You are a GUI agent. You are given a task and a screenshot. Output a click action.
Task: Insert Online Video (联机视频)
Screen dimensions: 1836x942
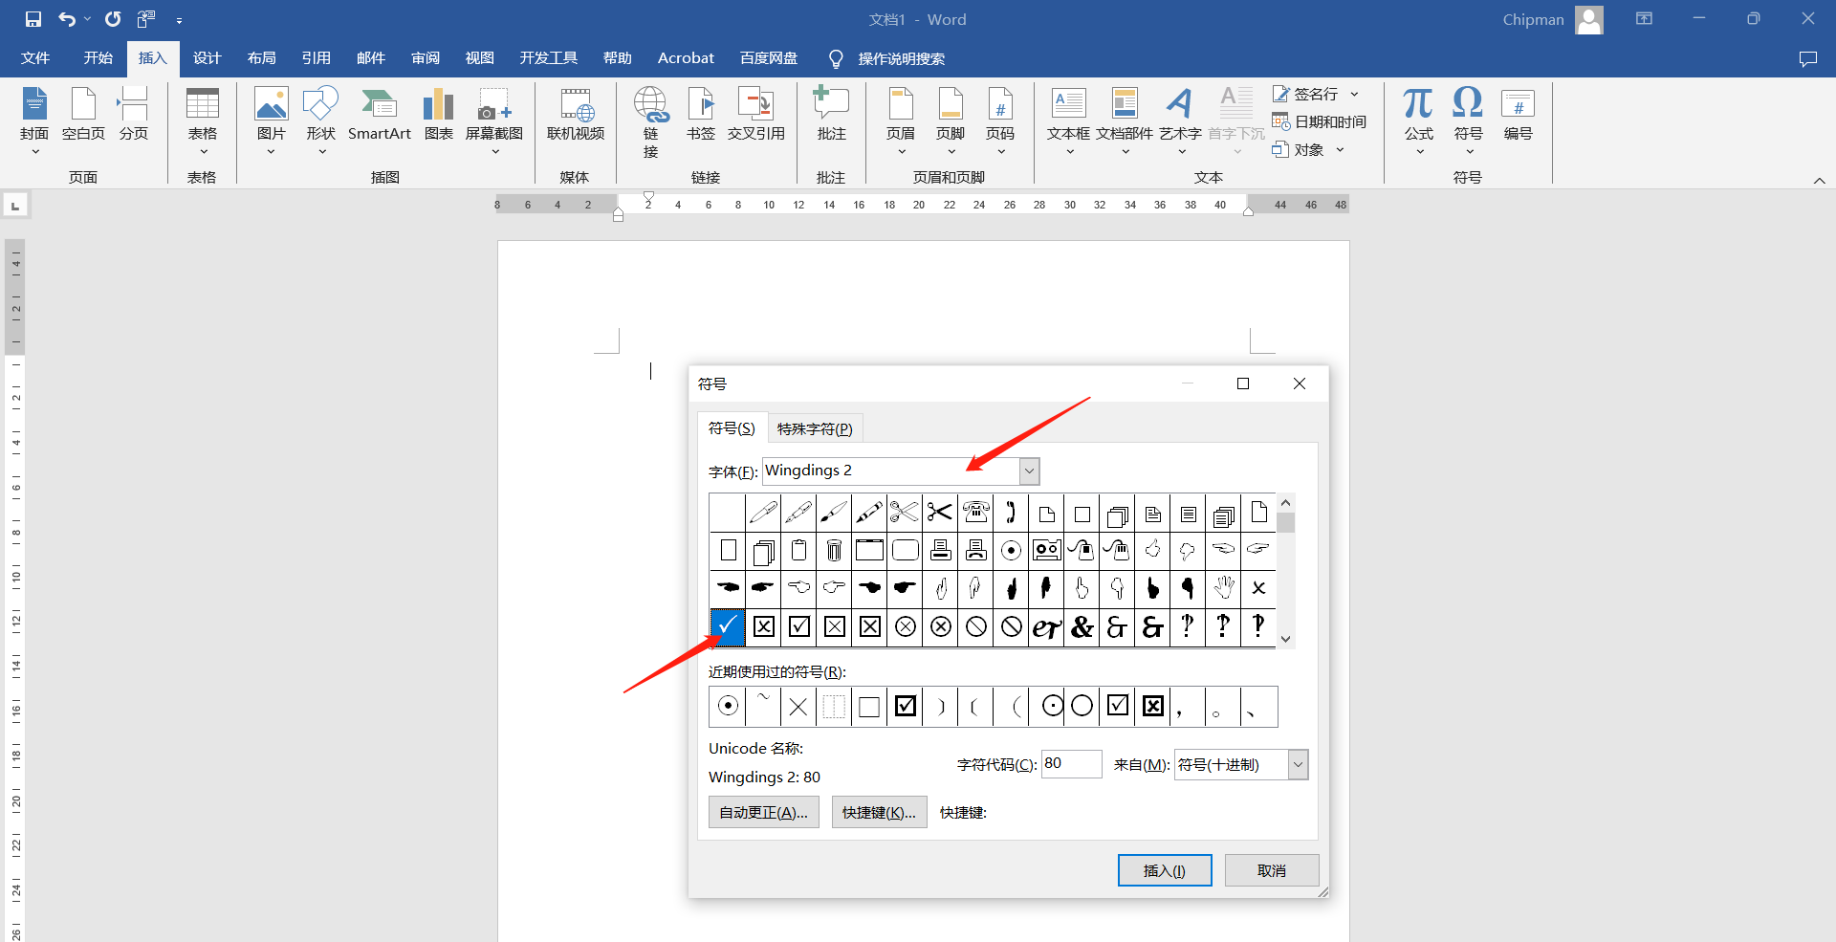(576, 115)
